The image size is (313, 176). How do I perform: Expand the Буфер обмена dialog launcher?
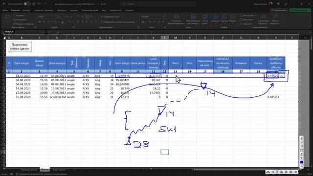(35, 27)
